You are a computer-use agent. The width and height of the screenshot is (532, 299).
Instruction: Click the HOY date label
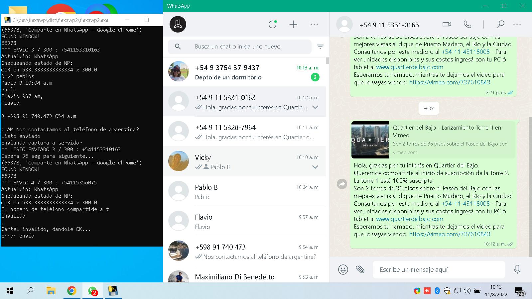tap(429, 108)
